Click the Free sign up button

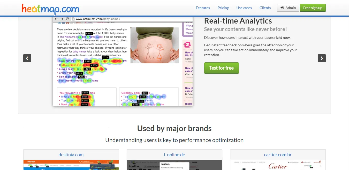(x=313, y=8)
